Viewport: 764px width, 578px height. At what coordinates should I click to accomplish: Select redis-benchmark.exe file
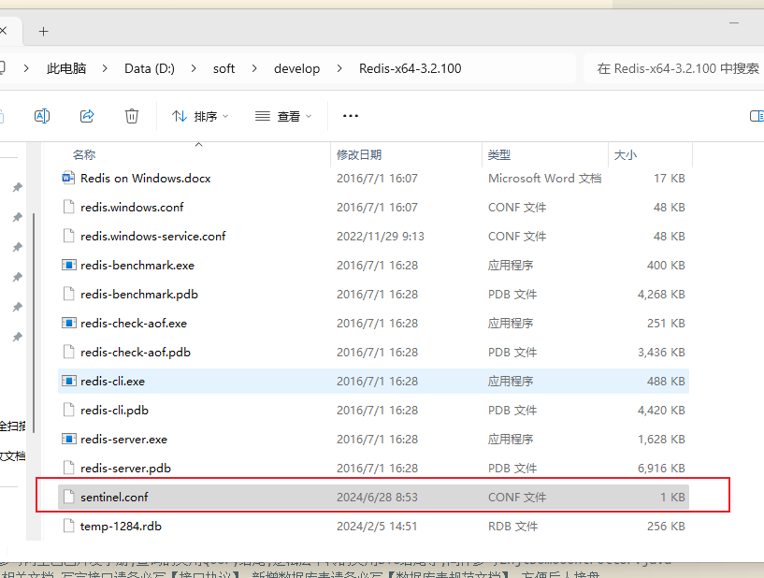373,265
